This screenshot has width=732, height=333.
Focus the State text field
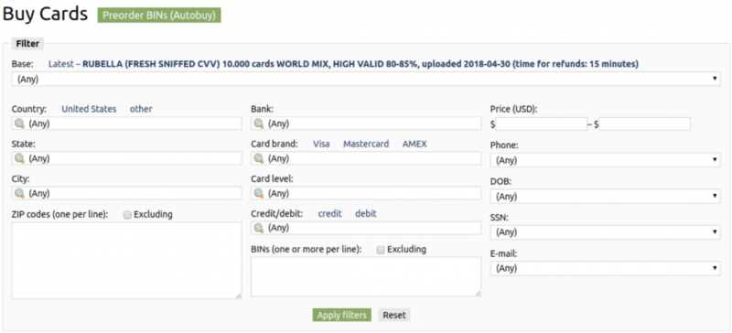coord(126,158)
